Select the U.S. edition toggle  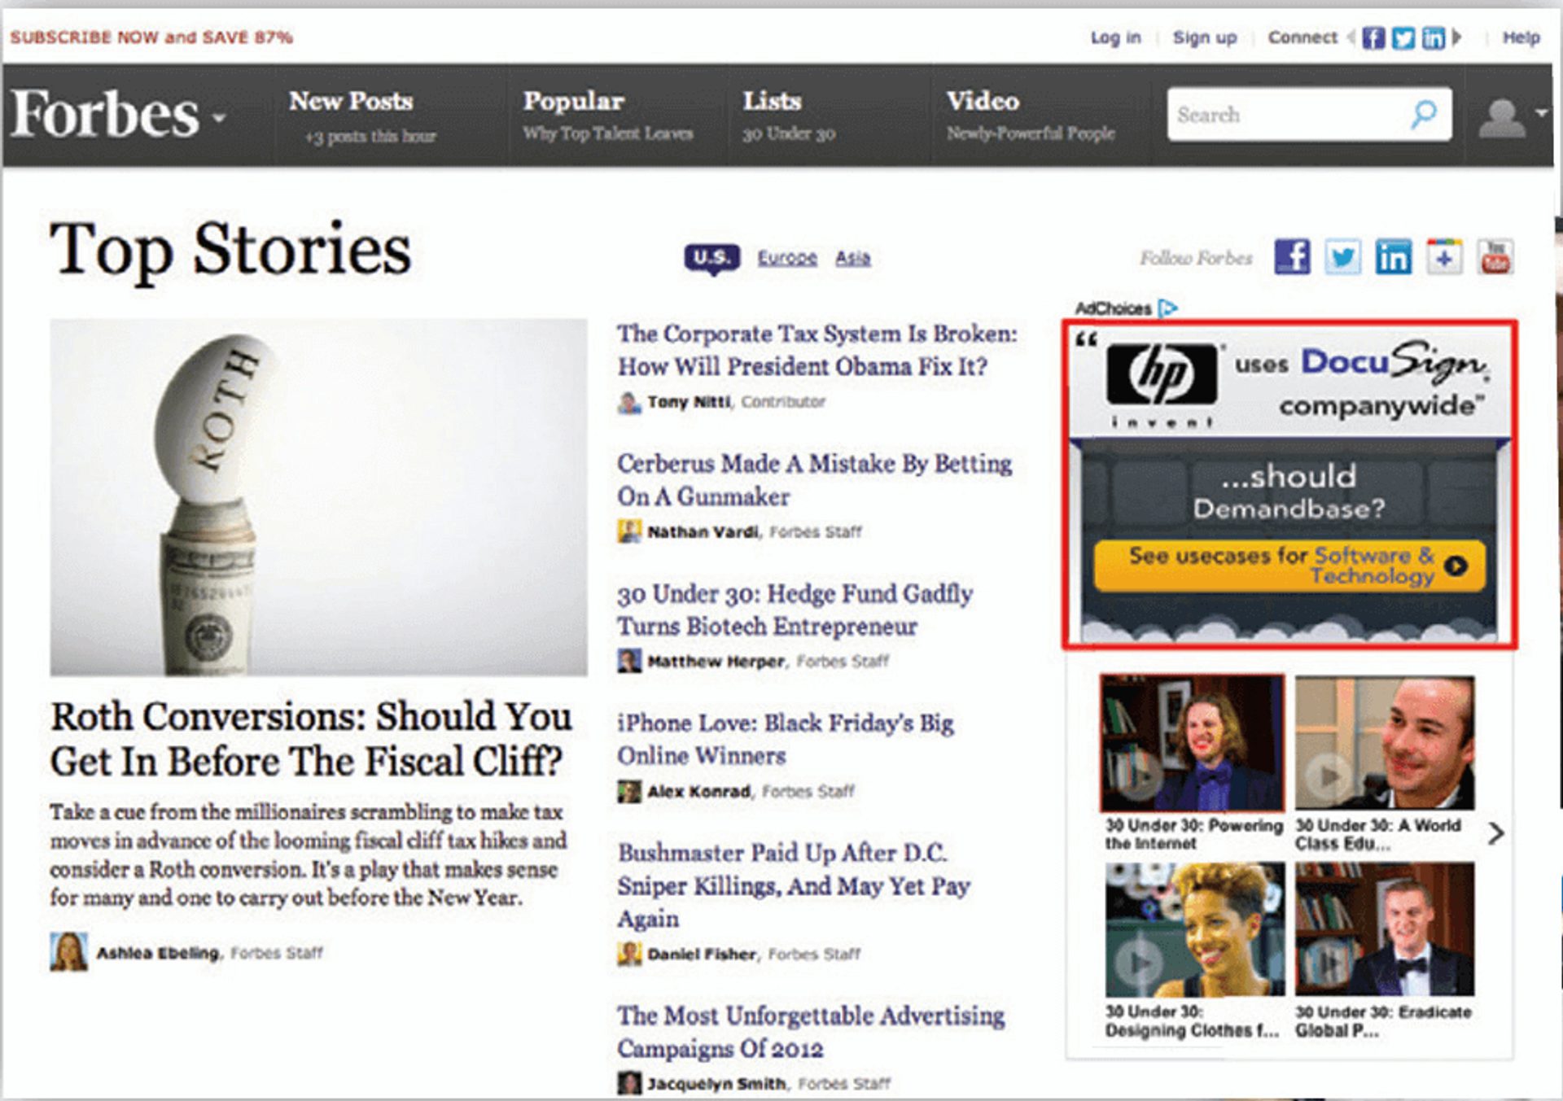pos(712,258)
